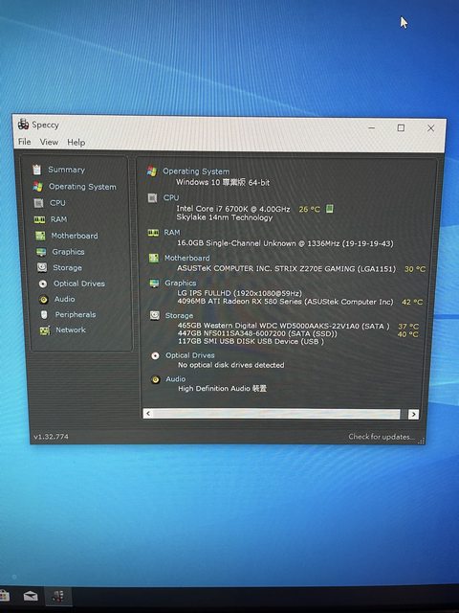Select the CPU chip icon in sidebar
Image resolution: width=459 pixels, height=613 pixels.
38,203
